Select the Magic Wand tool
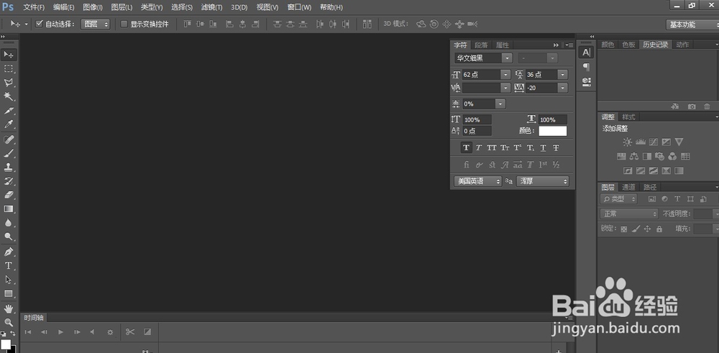The image size is (719, 353). 8,96
